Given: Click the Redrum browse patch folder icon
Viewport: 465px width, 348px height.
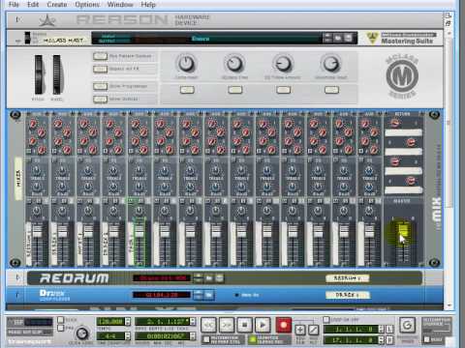Looking at the screenshot, I should [209, 278].
